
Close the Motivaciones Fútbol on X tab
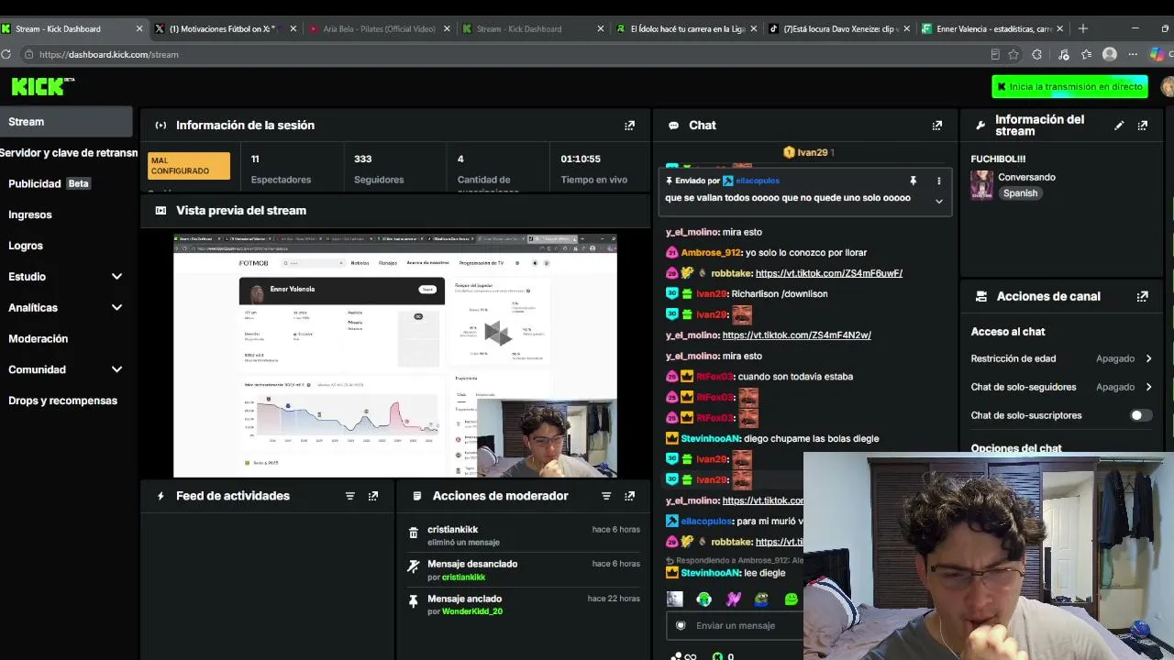(x=293, y=28)
